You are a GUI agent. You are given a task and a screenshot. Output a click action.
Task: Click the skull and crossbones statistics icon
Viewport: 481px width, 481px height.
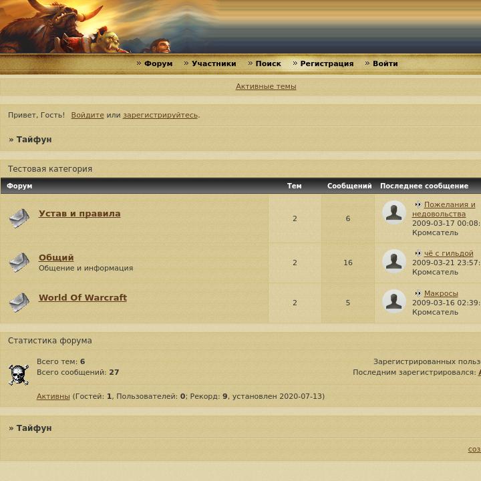point(19,375)
